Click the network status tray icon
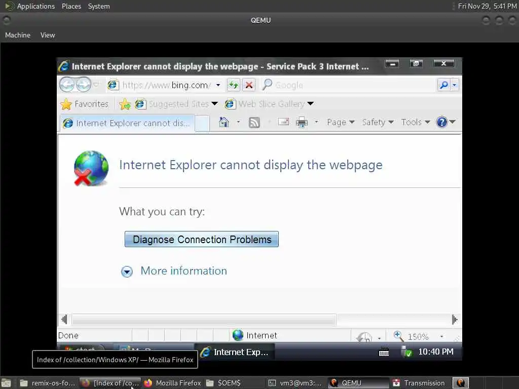 pos(406,352)
